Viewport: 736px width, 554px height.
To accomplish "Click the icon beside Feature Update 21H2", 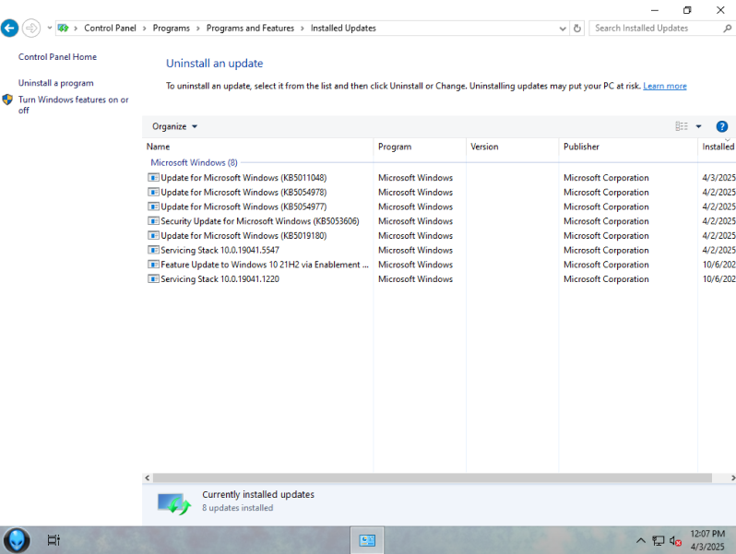I will [153, 265].
